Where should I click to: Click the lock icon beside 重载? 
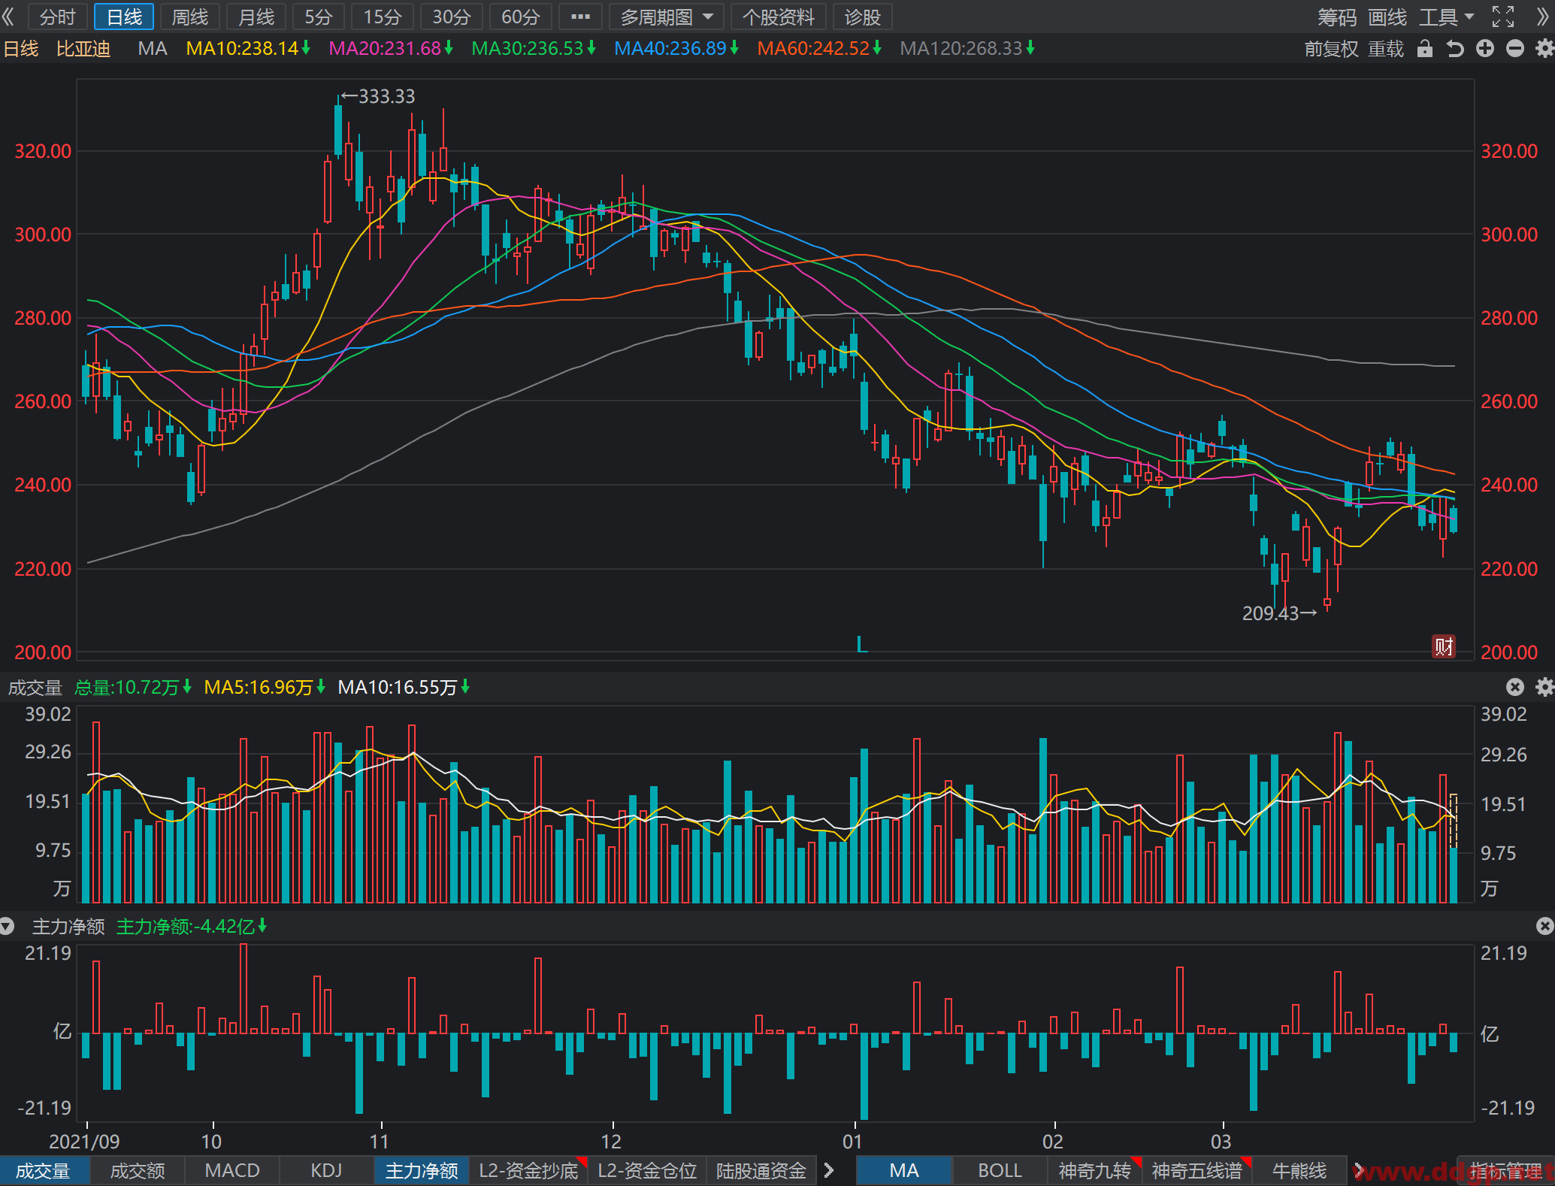(1424, 49)
